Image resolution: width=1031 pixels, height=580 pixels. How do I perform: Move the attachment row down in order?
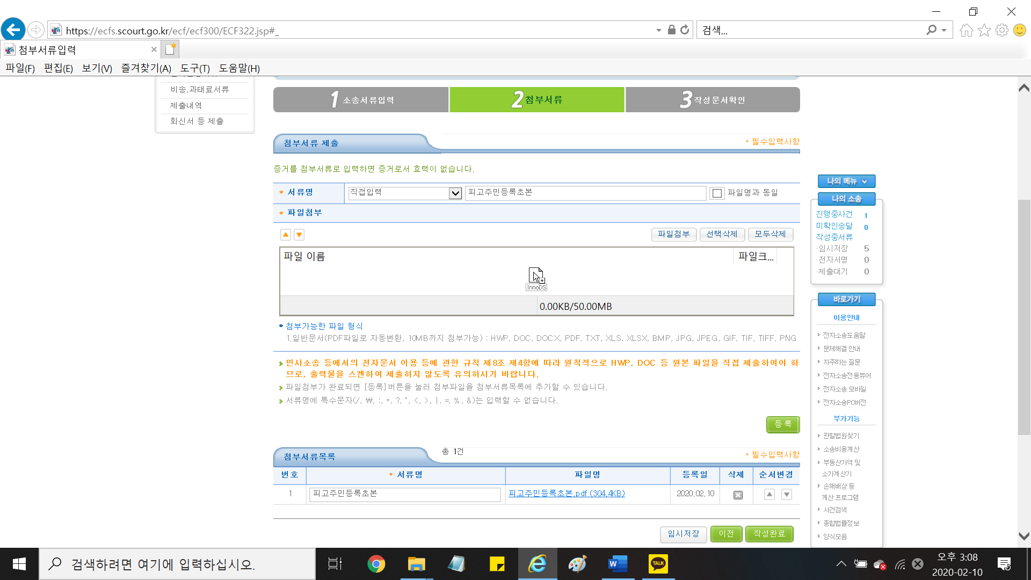pyautogui.click(x=787, y=494)
